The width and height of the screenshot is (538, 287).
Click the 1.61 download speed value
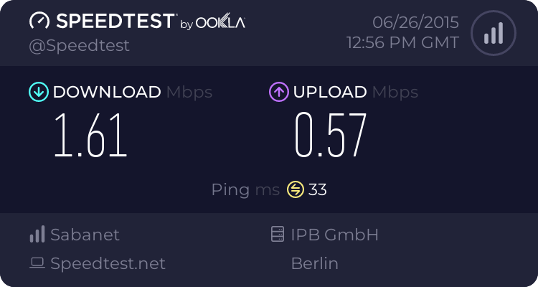tap(91, 134)
